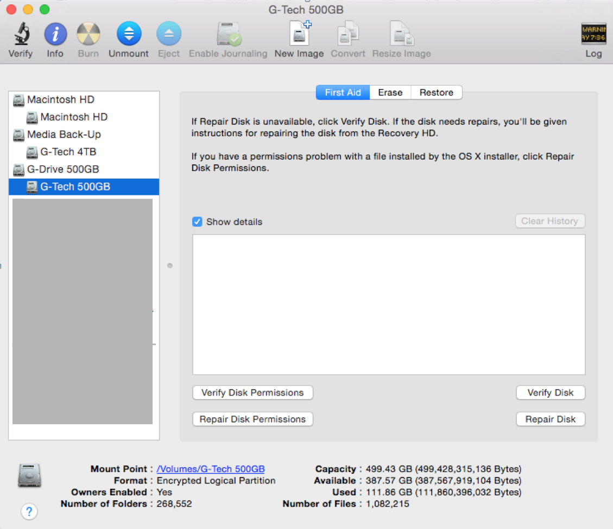Click the Convert toolbar icon
The height and width of the screenshot is (529, 613).
[x=348, y=34]
